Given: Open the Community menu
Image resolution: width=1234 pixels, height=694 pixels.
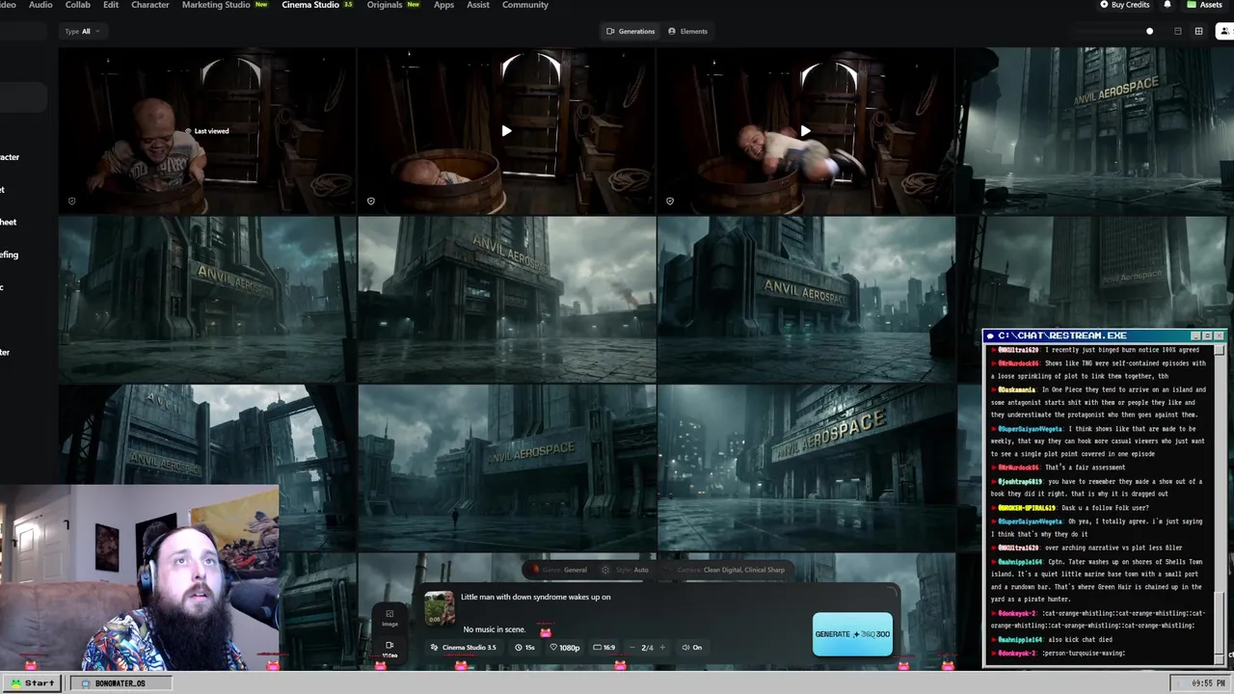Looking at the screenshot, I should (525, 5).
